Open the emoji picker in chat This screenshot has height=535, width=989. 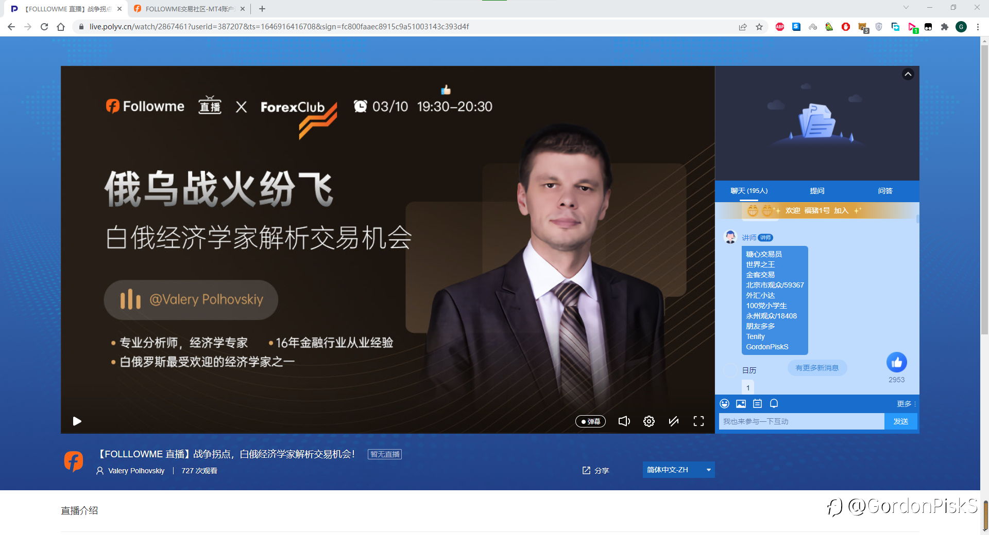coord(724,404)
